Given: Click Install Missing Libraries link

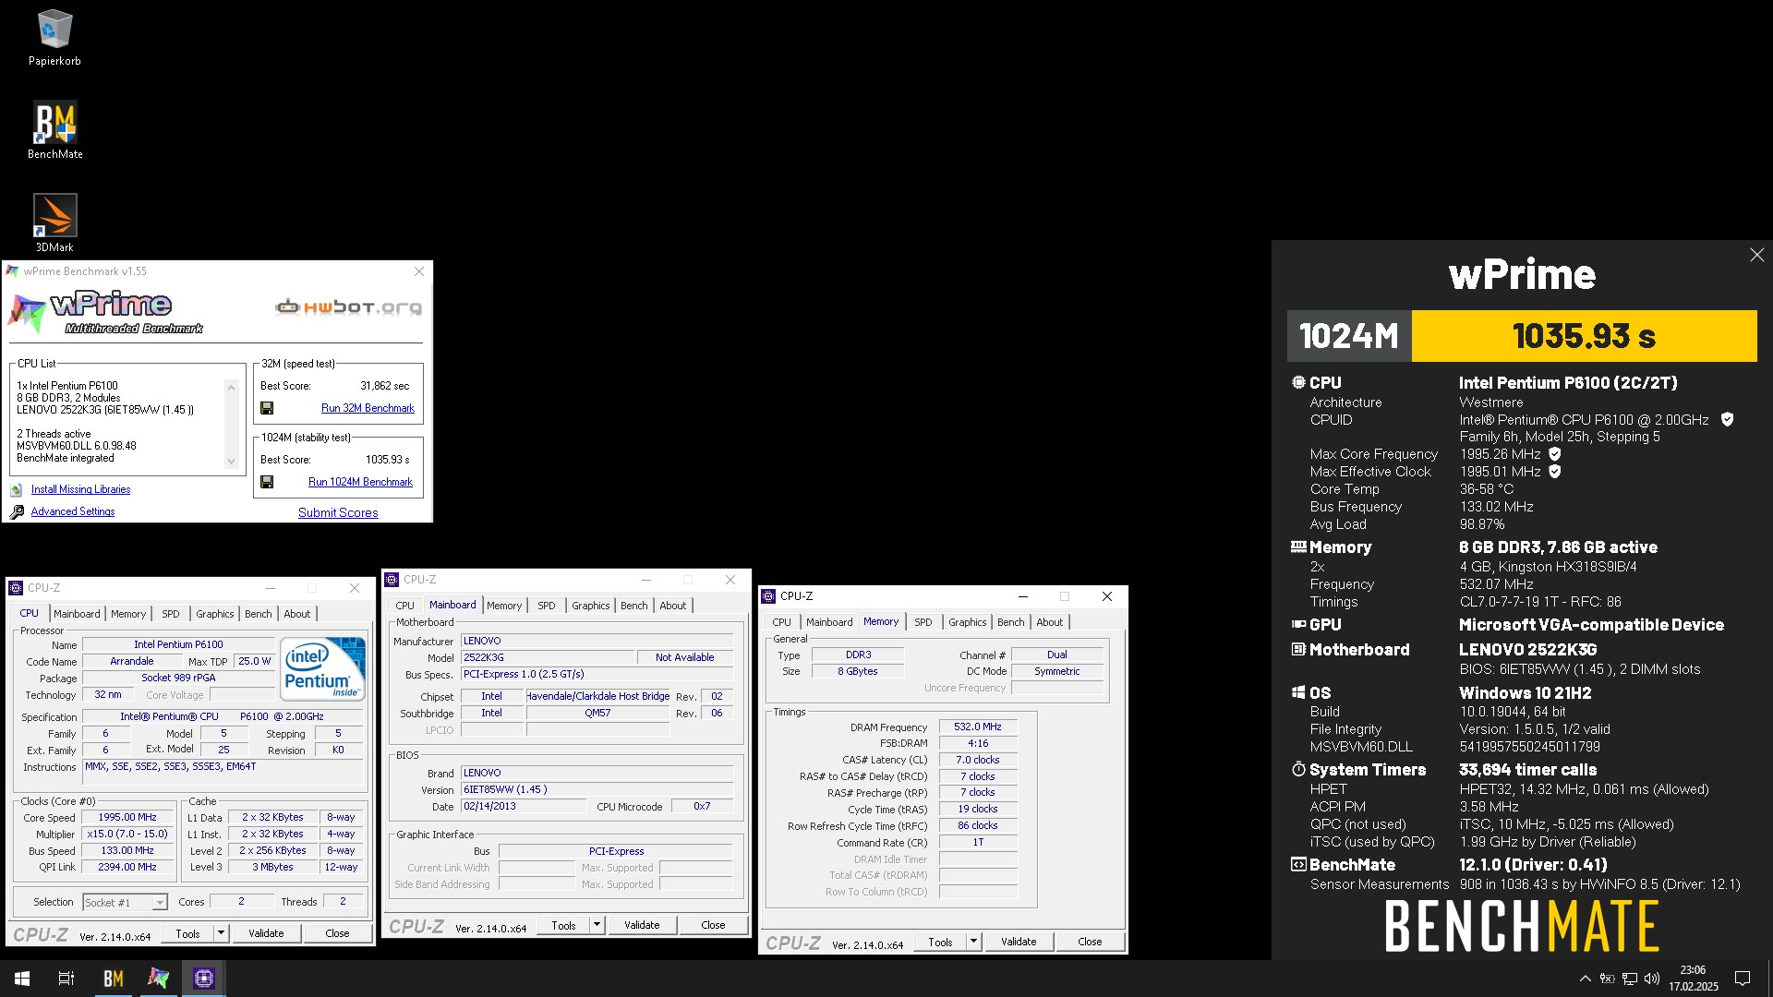Looking at the screenshot, I should pos(80,489).
